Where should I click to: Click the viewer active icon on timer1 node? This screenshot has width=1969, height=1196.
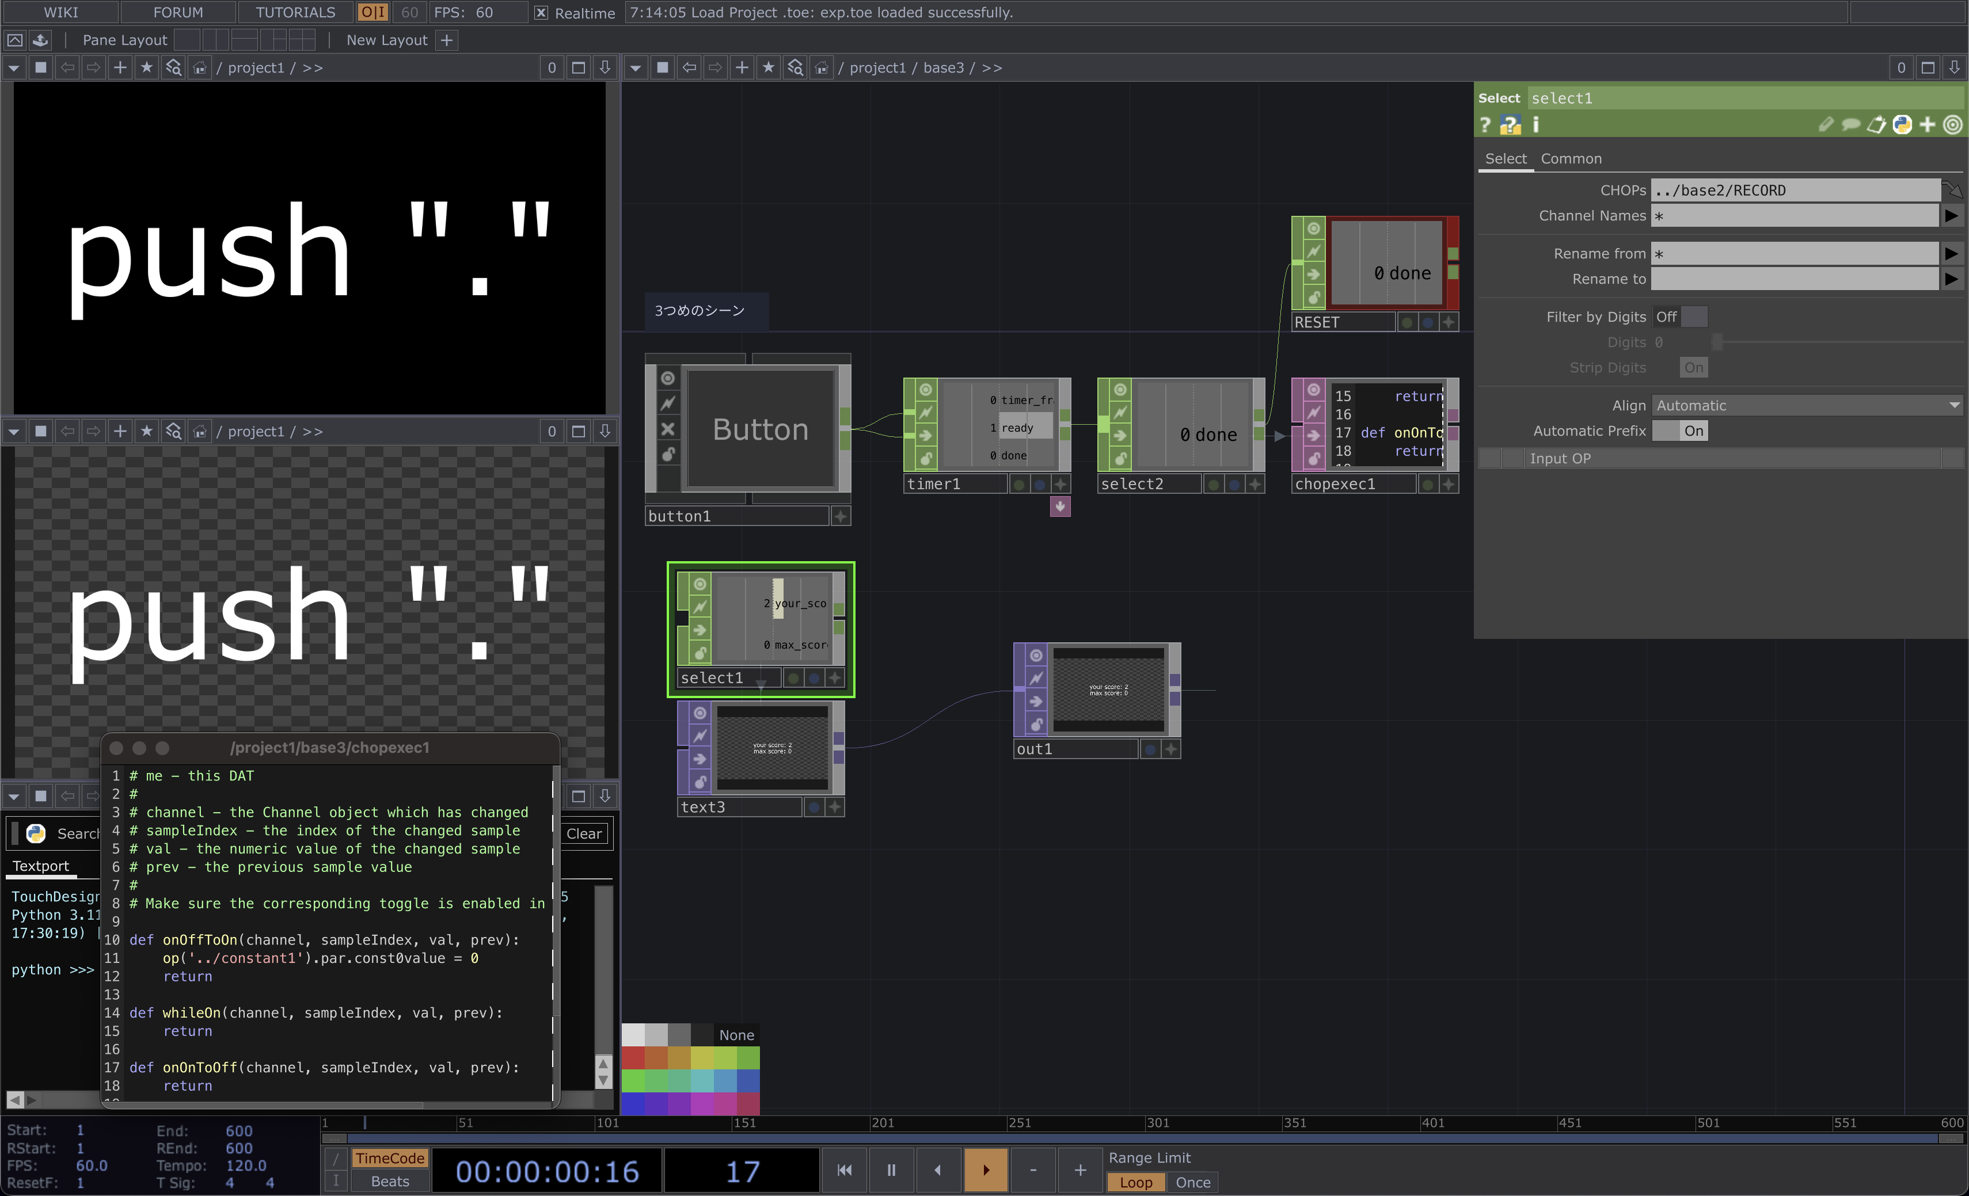[925, 390]
